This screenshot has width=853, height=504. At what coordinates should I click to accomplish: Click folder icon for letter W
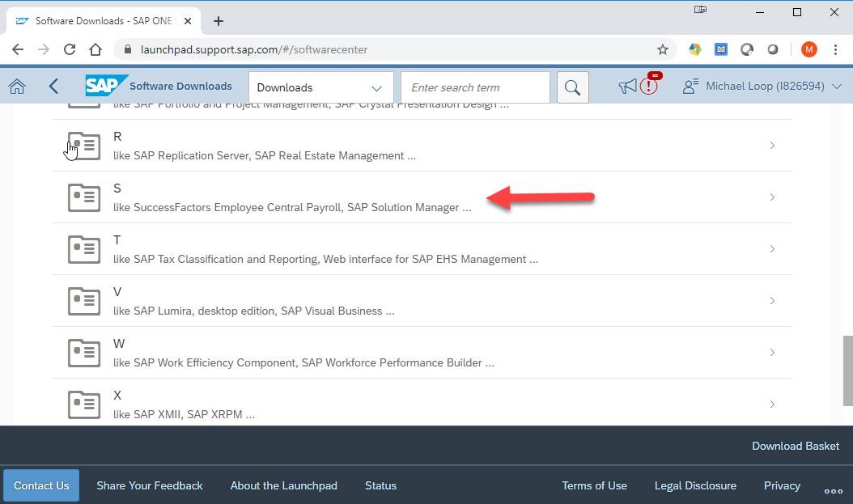[x=84, y=352]
